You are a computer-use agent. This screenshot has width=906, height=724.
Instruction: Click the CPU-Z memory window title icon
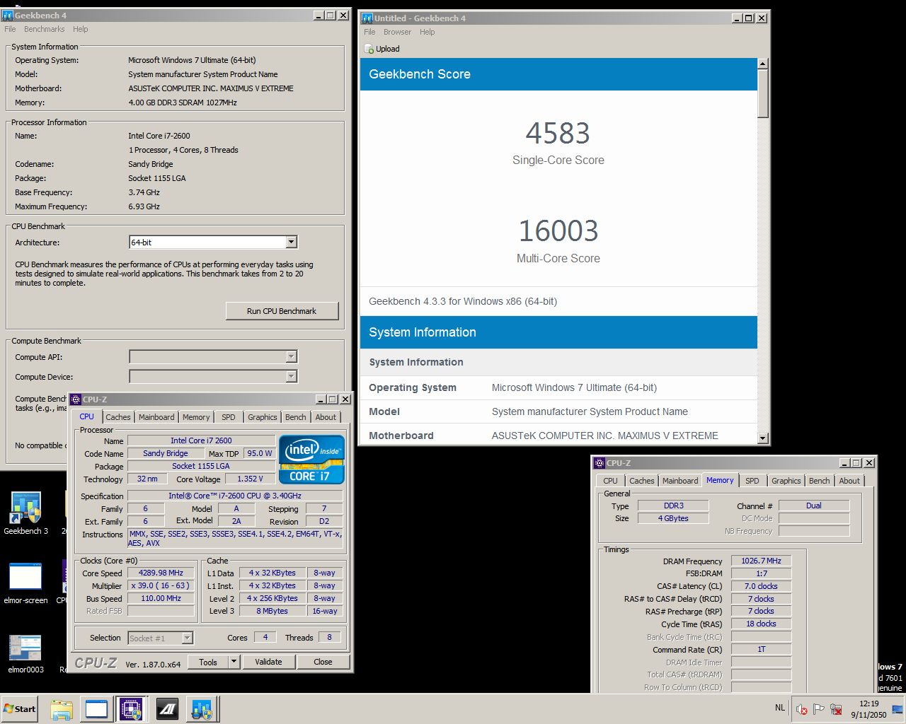[600, 463]
